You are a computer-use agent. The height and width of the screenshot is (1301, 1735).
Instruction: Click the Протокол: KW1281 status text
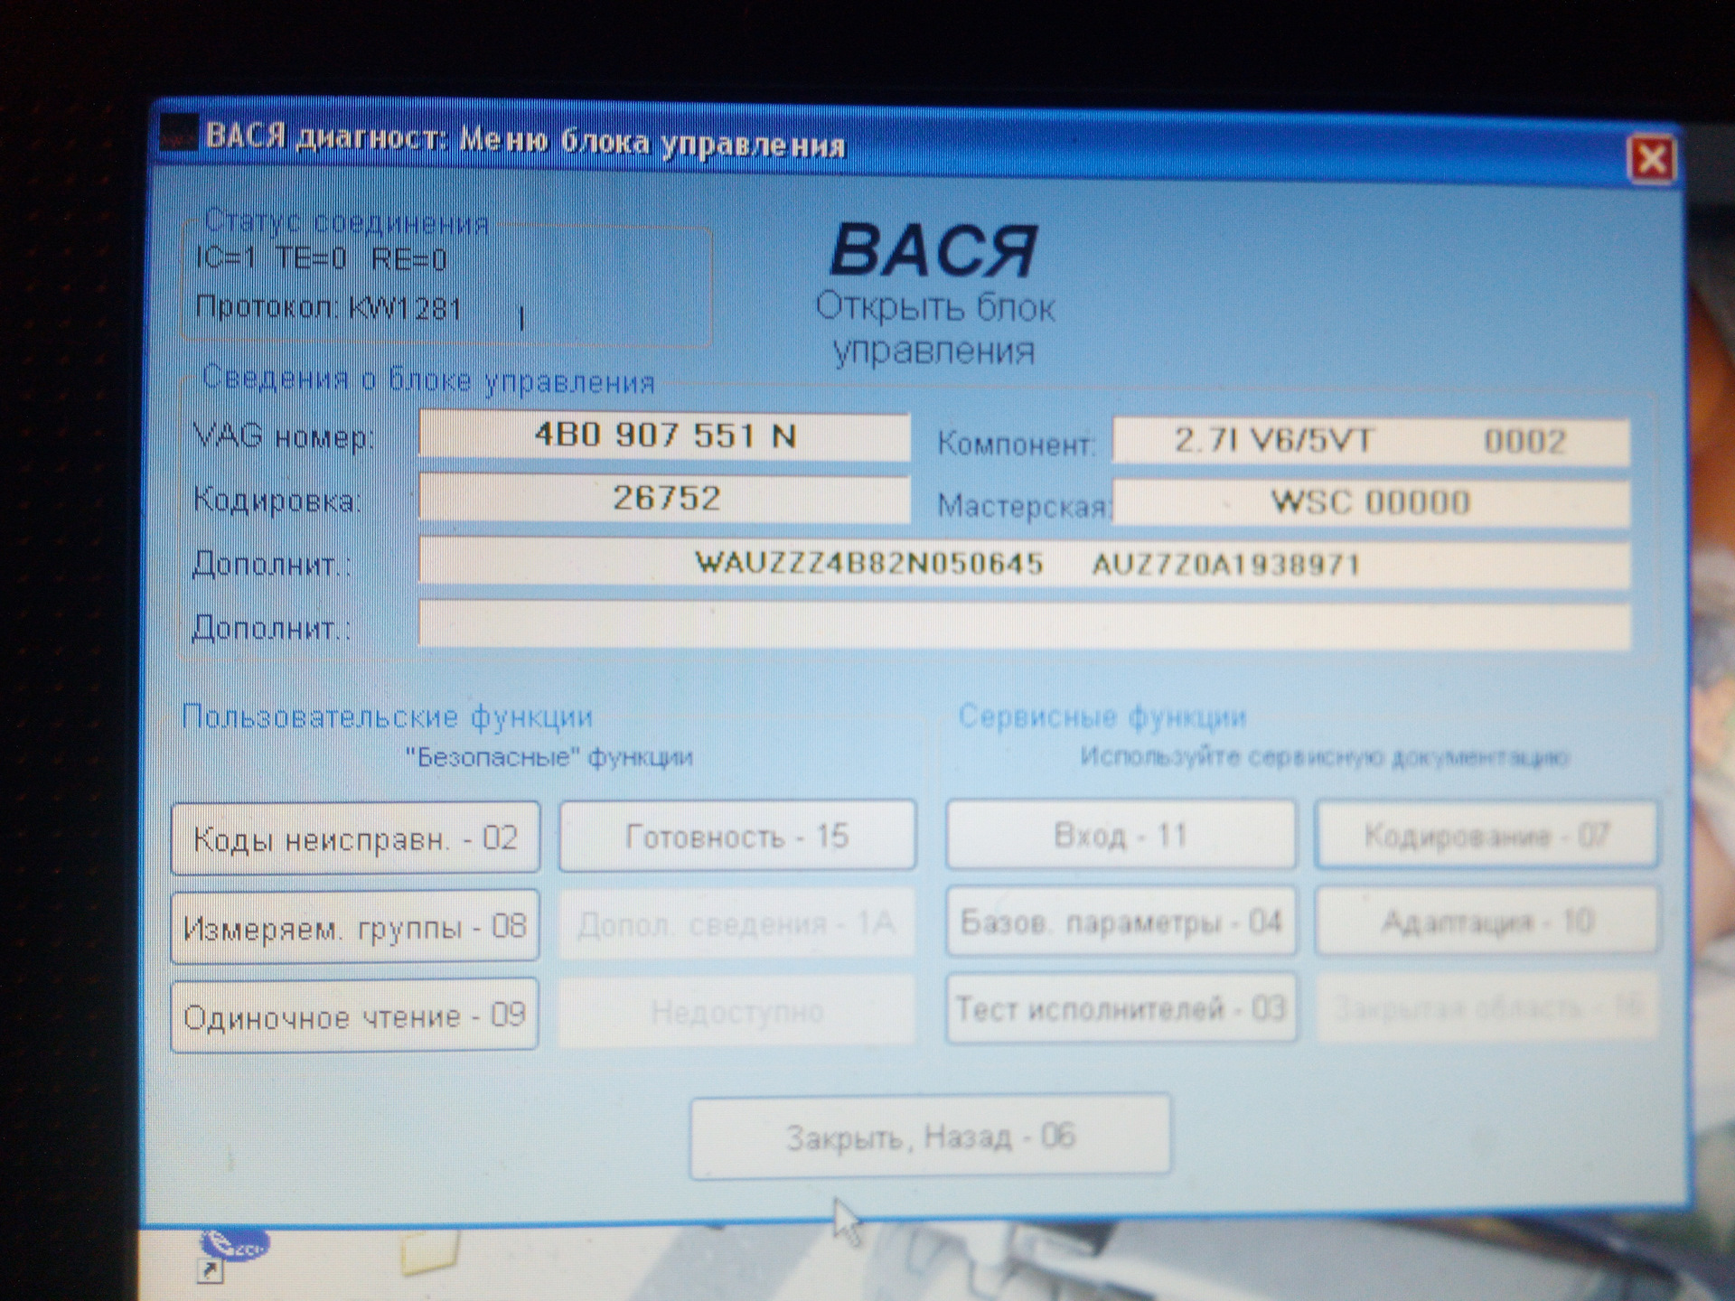(x=329, y=308)
